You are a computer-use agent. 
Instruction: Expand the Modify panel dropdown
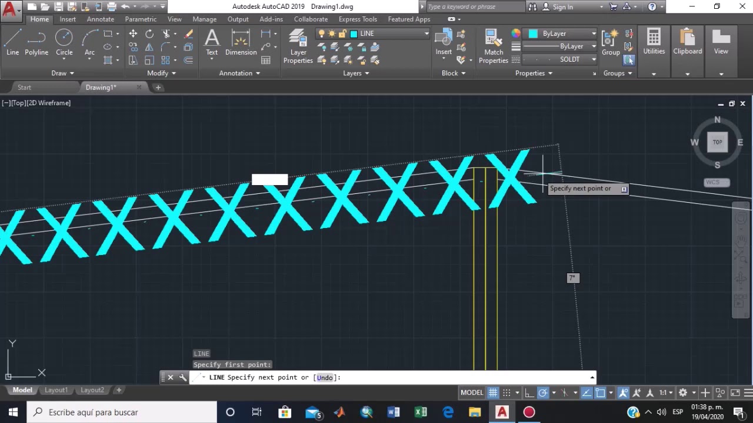coord(161,73)
